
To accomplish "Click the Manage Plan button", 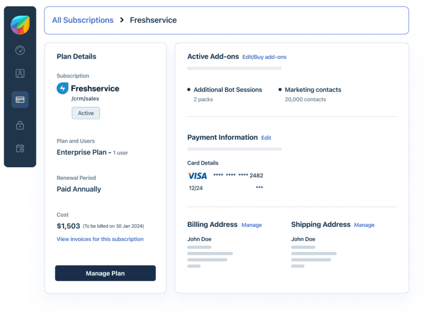I will point(105,273).
